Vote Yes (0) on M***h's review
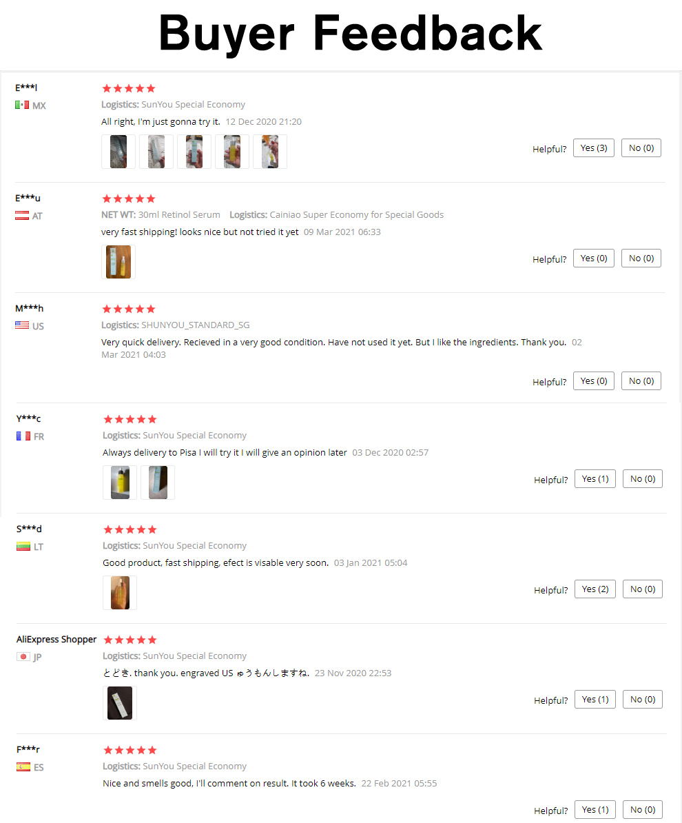 click(593, 381)
